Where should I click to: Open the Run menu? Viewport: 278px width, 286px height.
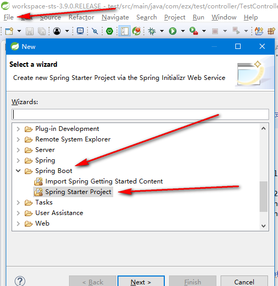coord(198,17)
